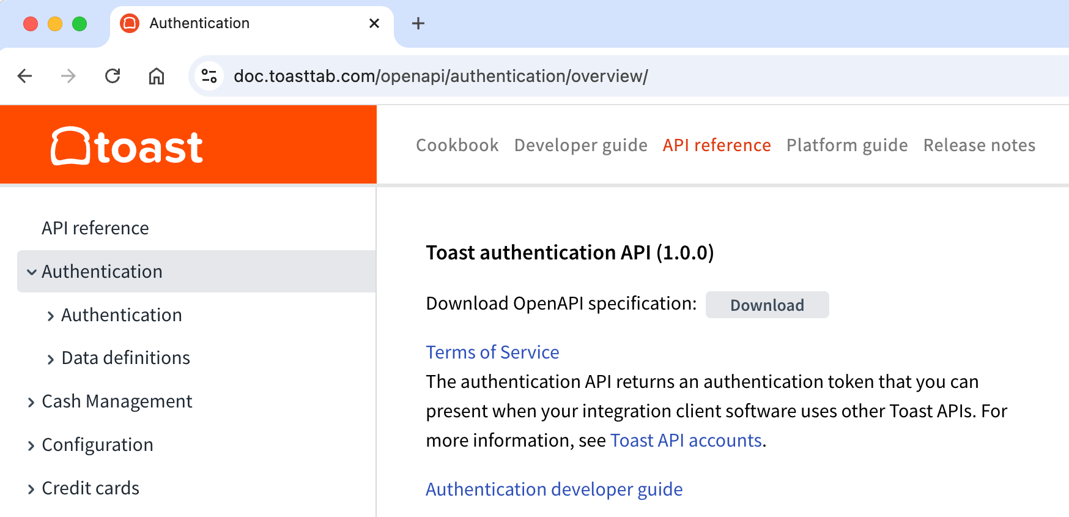Click the 'Download OpenAPI specification:' label

click(x=561, y=303)
